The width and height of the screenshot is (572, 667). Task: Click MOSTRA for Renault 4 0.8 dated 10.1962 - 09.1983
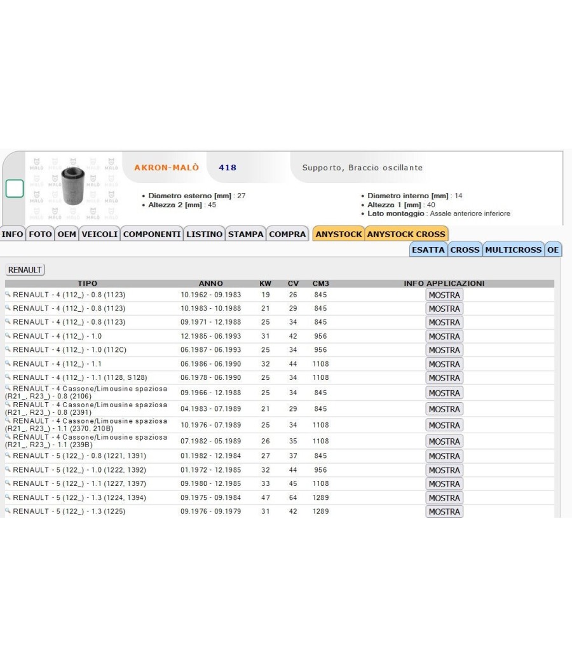(x=444, y=295)
